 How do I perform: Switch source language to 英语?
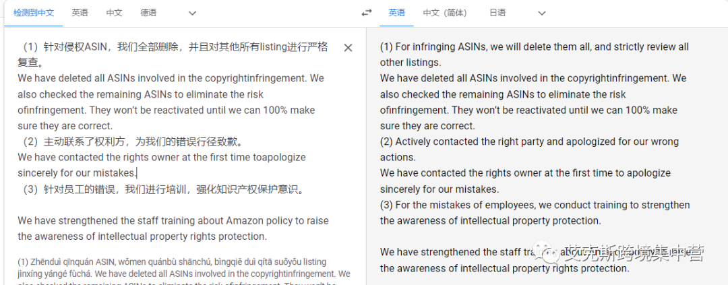(80, 13)
